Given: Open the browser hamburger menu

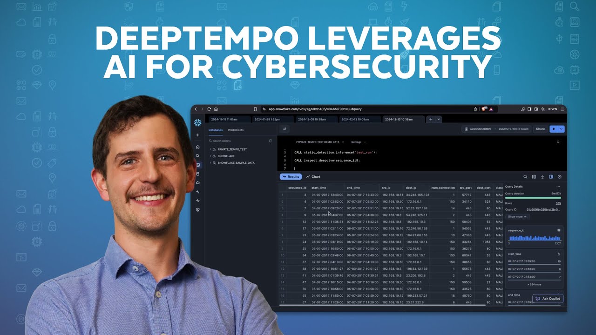Looking at the screenshot, I should click(x=563, y=109).
